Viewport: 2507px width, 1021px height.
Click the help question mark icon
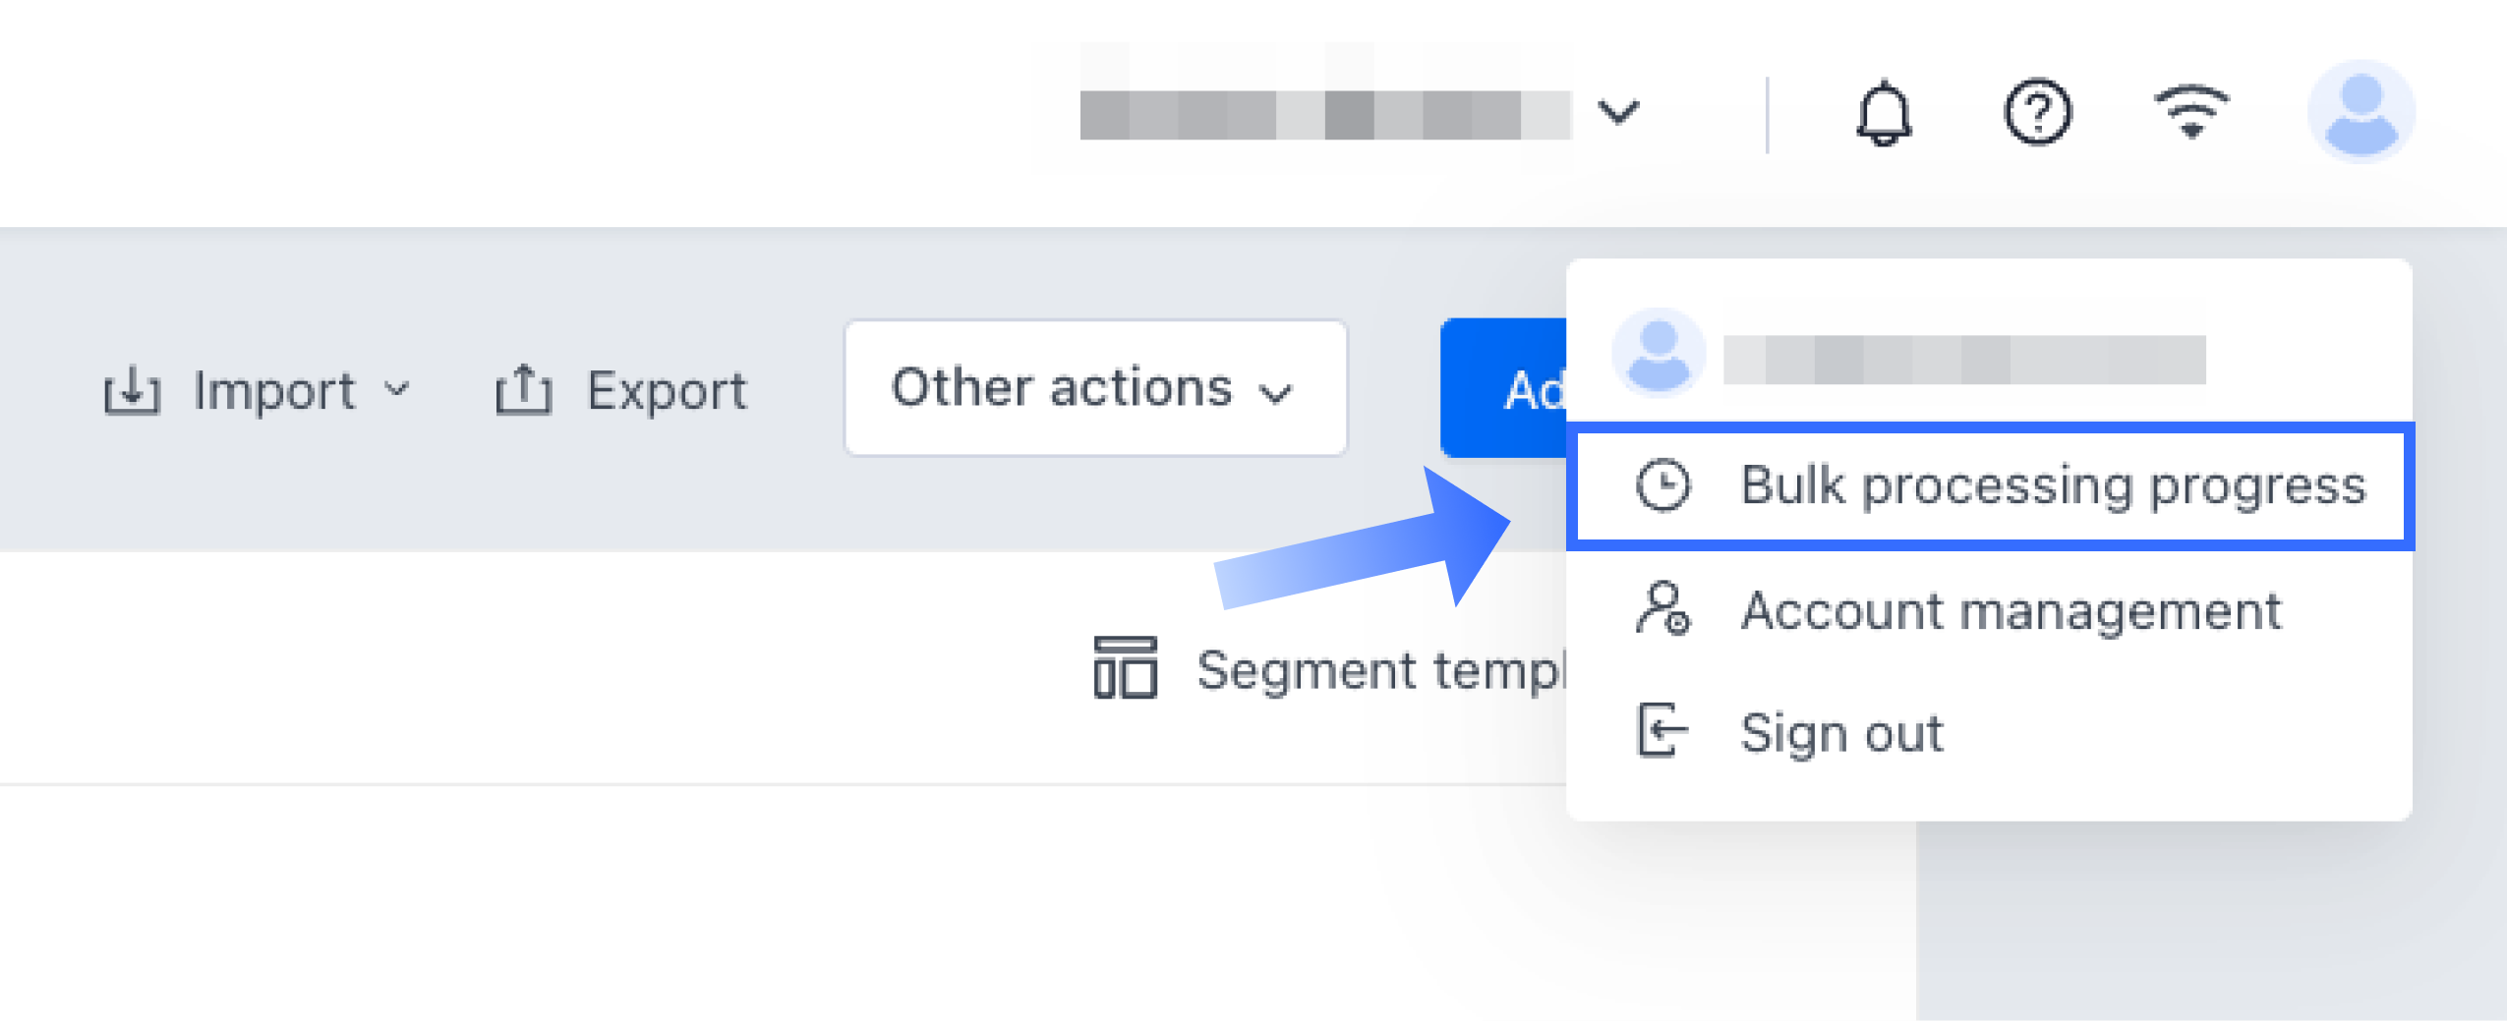(2037, 113)
